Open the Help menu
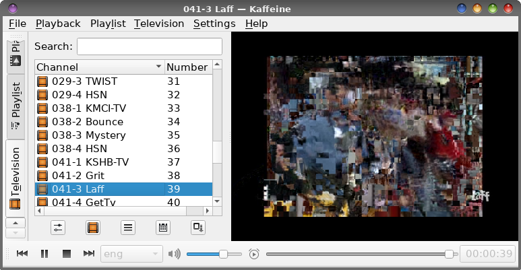Image resolution: width=521 pixels, height=270 pixels. tap(256, 24)
